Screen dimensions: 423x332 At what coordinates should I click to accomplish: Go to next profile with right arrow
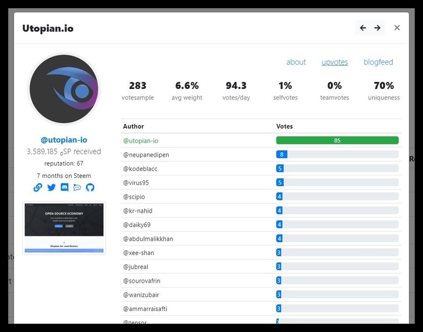378,28
